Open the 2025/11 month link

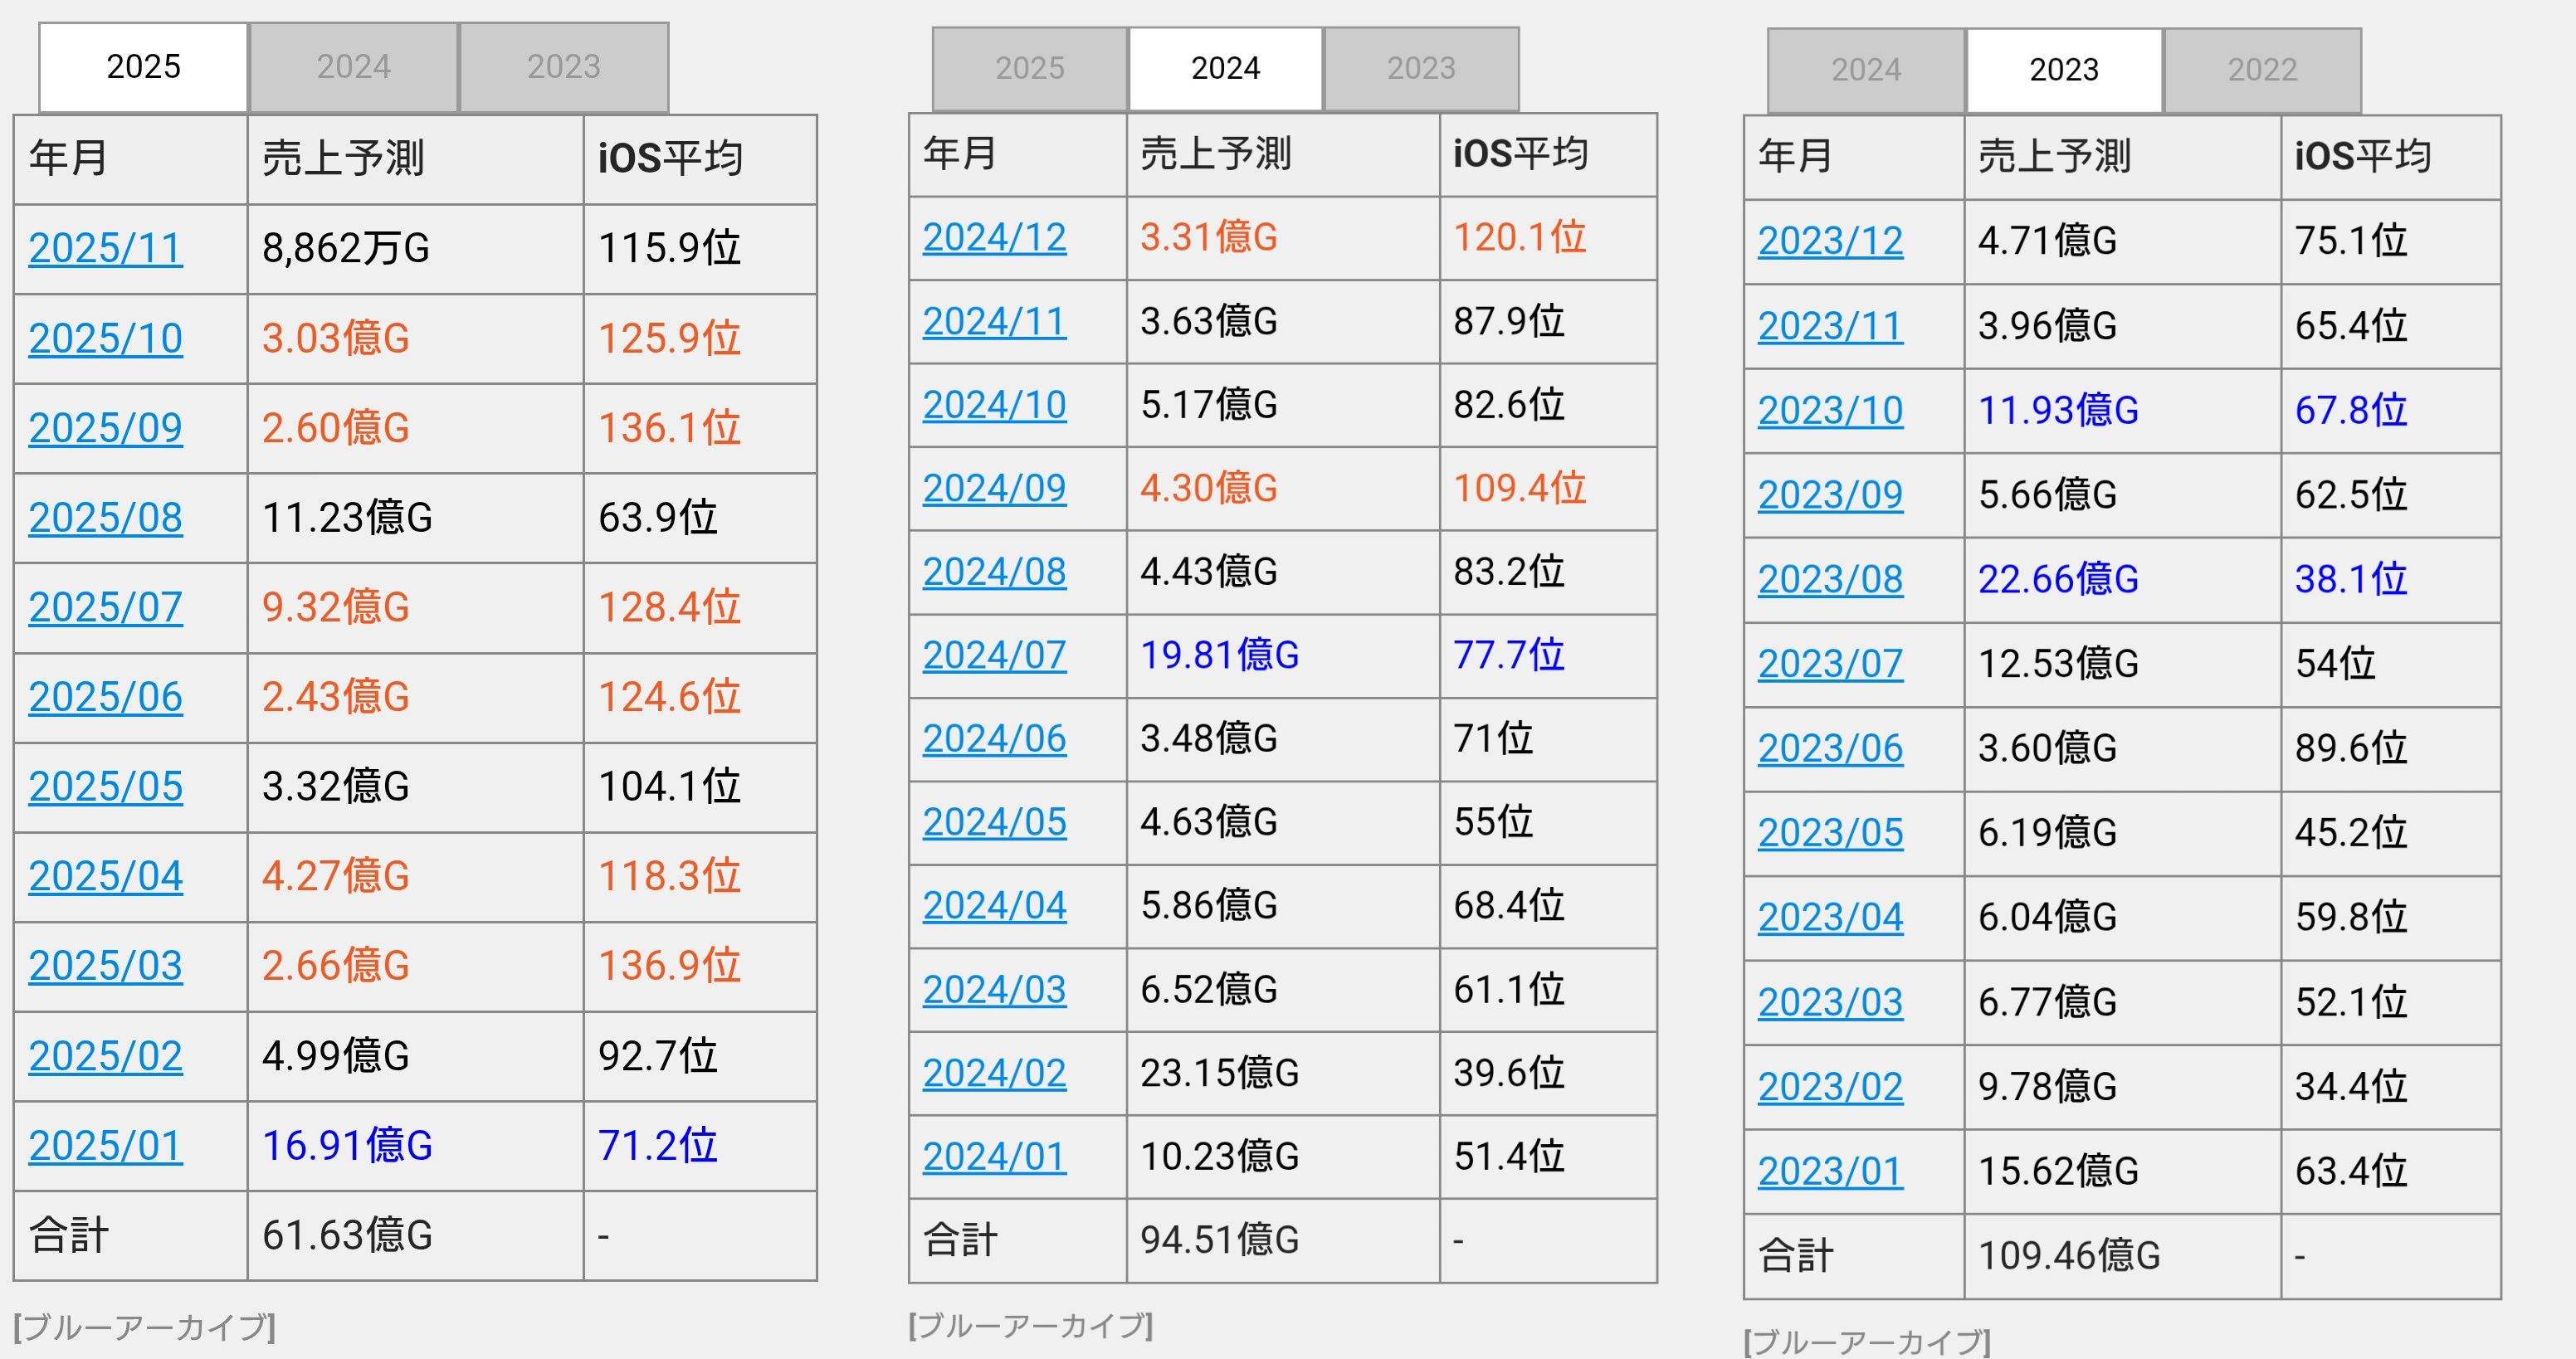tap(105, 248)
